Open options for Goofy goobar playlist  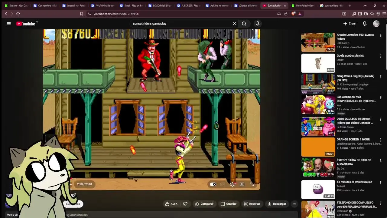(x=381, y=56)
